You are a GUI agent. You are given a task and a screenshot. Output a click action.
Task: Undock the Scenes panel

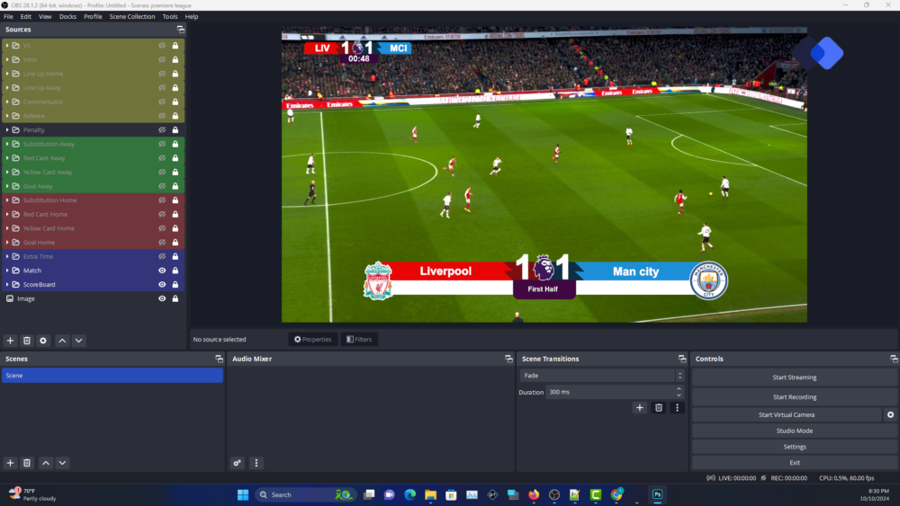(x=219, y=359)
